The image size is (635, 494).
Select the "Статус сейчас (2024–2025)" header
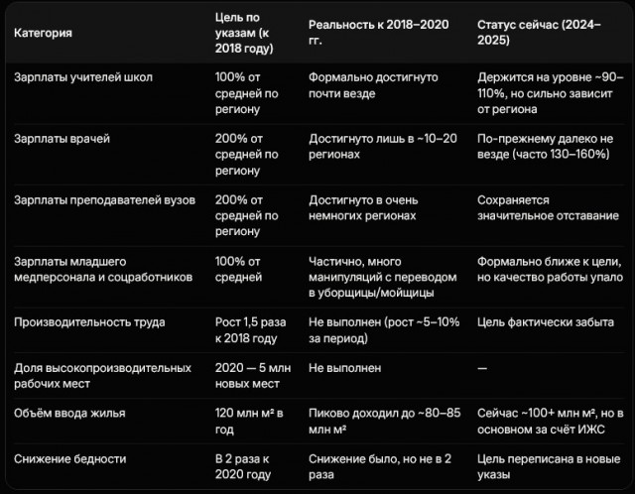[539, 33]
